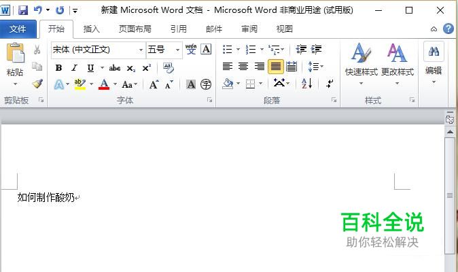This screenshot has width=458, height=272.
Task: Increase paragraph indent
Action: pos(317,50)
